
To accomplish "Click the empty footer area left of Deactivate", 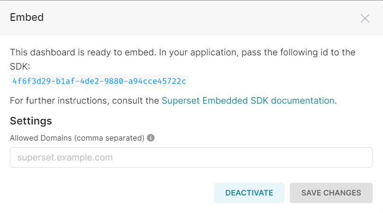I will [109, 193].
